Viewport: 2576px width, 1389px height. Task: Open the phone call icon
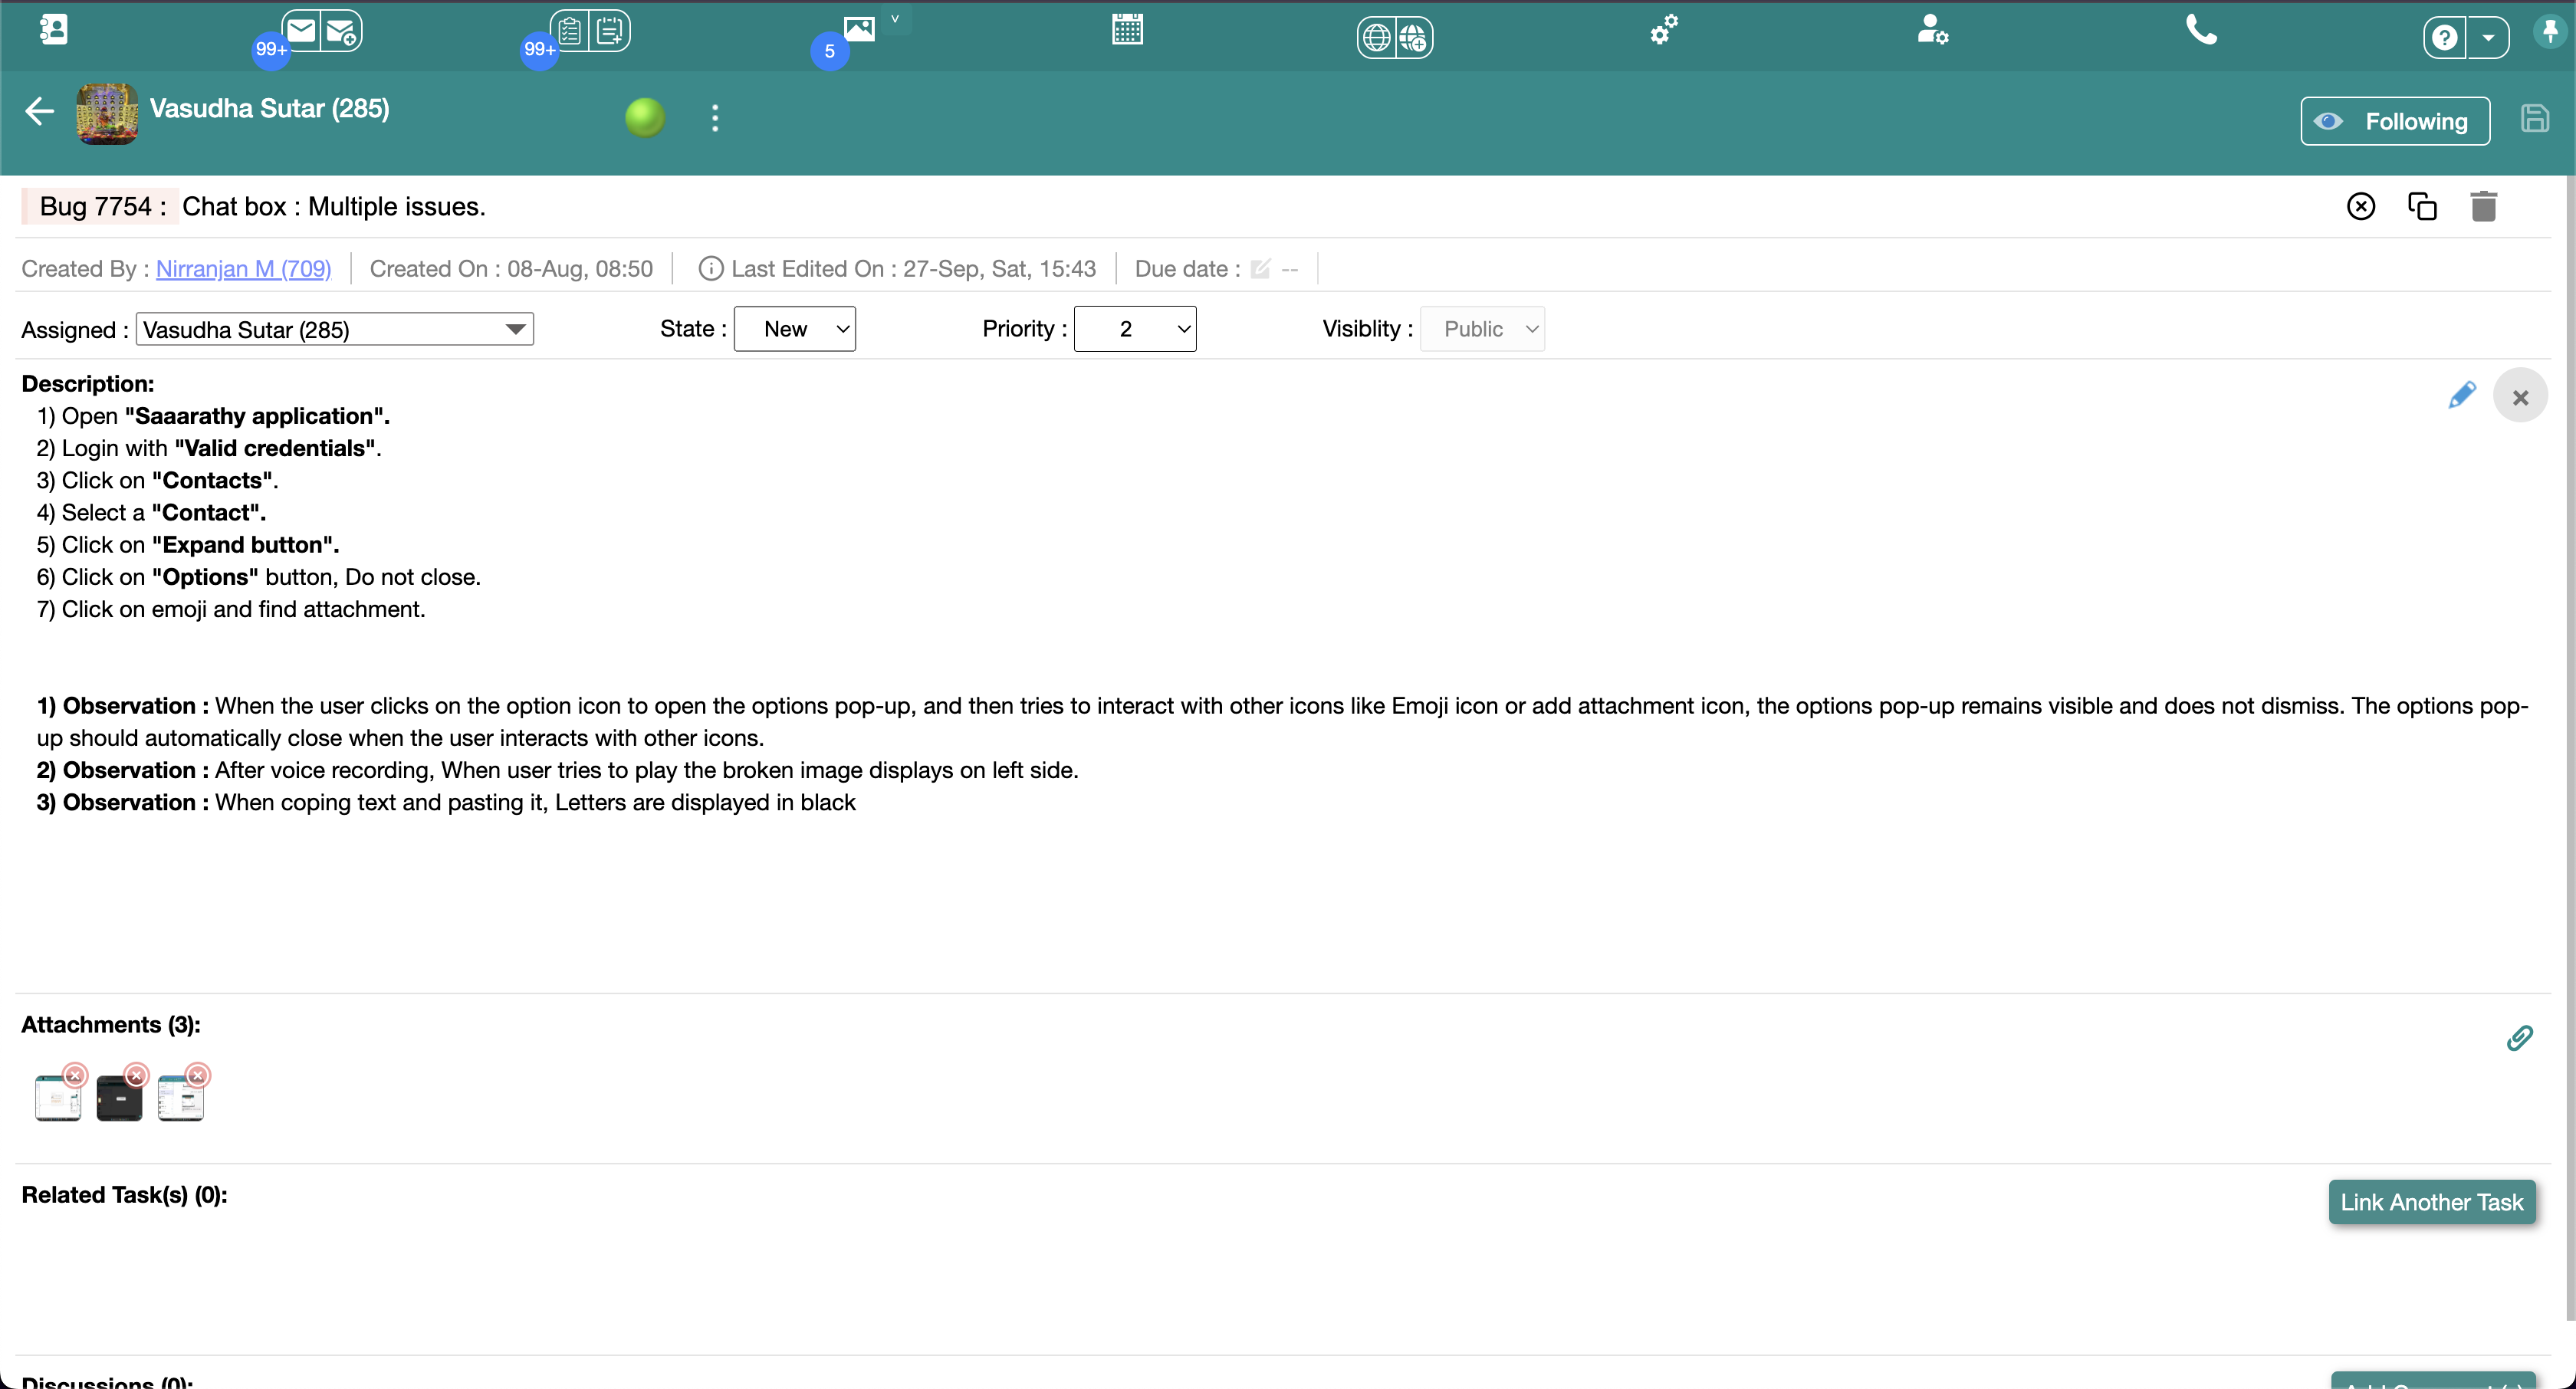click(x=2201, y=30)
